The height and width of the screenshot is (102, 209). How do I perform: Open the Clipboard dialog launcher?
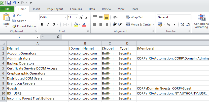coord(36,31)
